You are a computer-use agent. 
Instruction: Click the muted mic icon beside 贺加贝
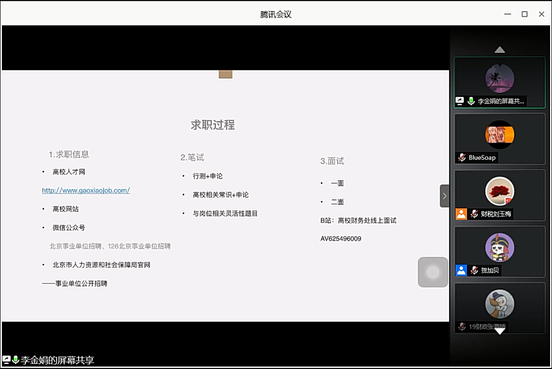pyautogui.click(x=474, y=271)
